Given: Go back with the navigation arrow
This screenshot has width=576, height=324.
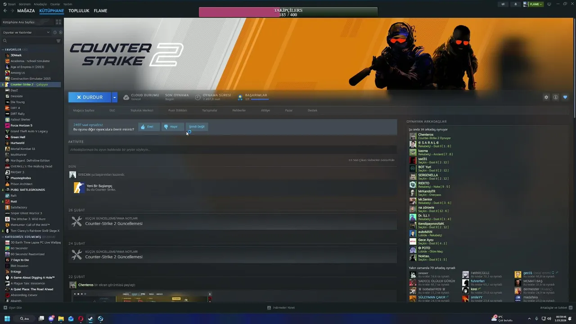Looking at the screenshot, I should [x=5, y=11].
